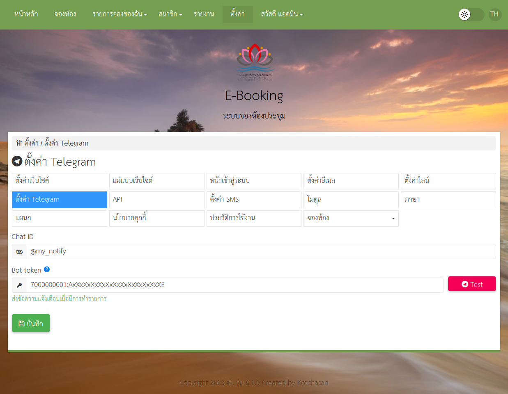
Task: Open the ตั้งค่า SMS tab
Action: click(x=254, y=200)
